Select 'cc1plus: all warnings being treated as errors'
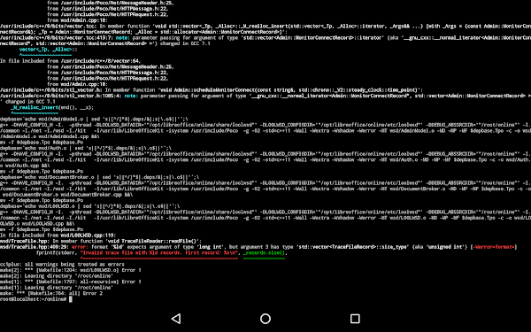531x332 pixels. pyautogui.click(x=62, y=264)
